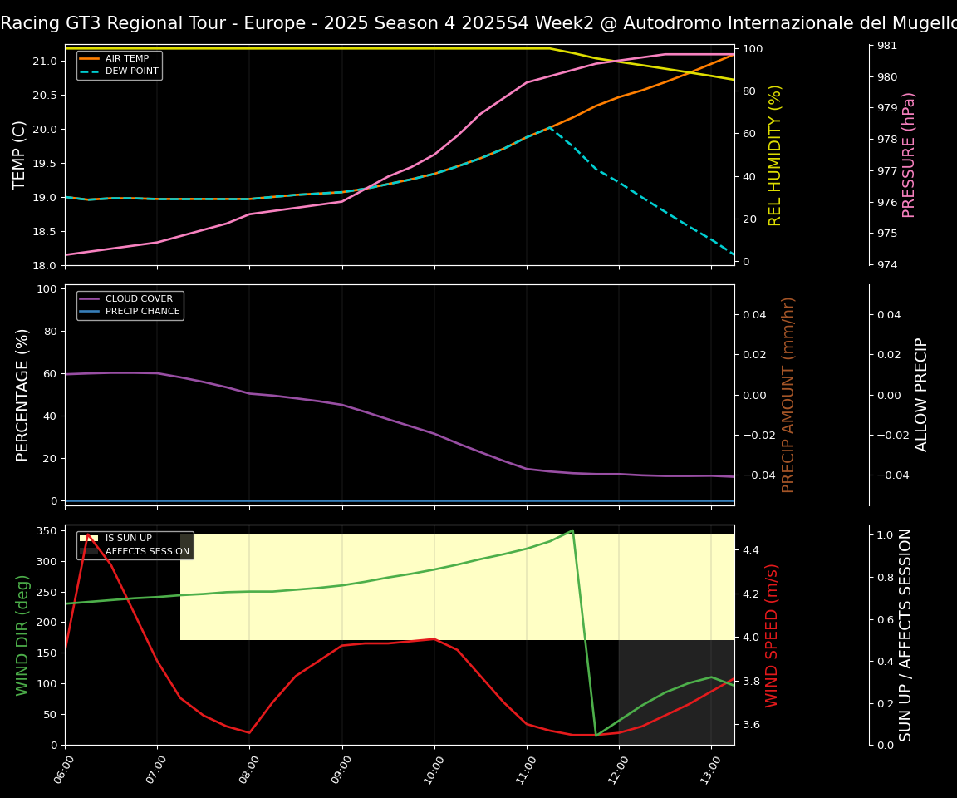Image resolution: width=957 pixels, height=798 pixels.
Task: Click the PRESSURE (hPa) axis label
Action: point(909,155)
